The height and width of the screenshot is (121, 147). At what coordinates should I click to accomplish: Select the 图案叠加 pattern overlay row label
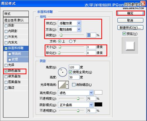[14, 82]
